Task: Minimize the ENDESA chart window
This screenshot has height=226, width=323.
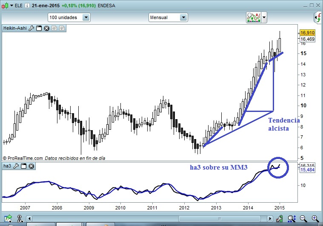Action: 305,6
